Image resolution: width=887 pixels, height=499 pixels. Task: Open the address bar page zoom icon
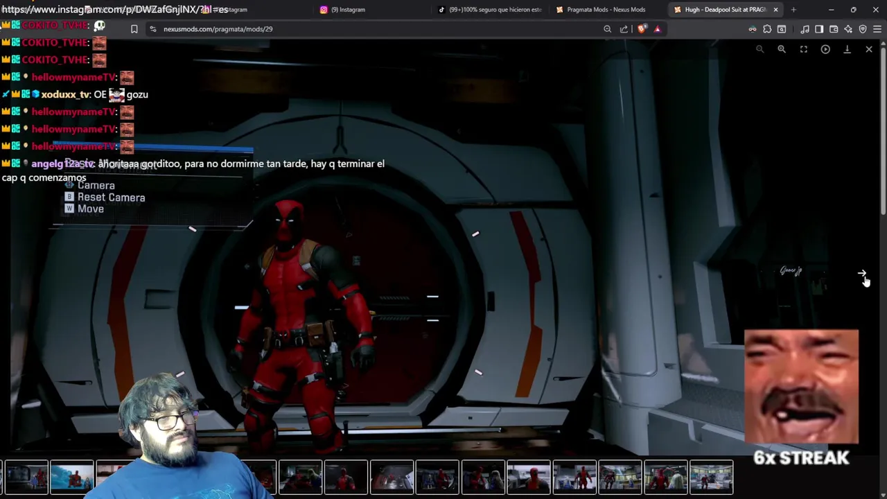tap(608, 29)
